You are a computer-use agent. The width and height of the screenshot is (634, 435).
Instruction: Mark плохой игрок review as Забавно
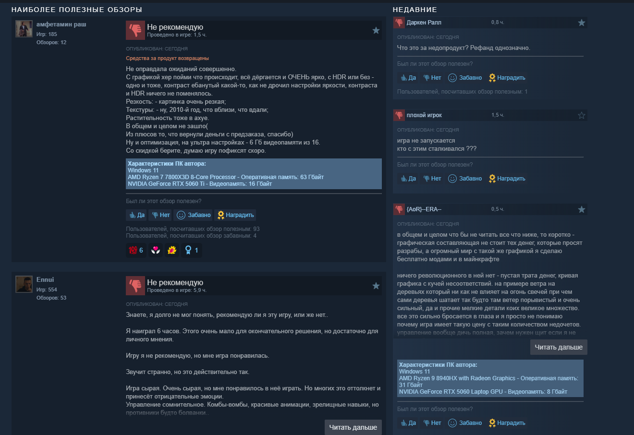coord(465,179)
